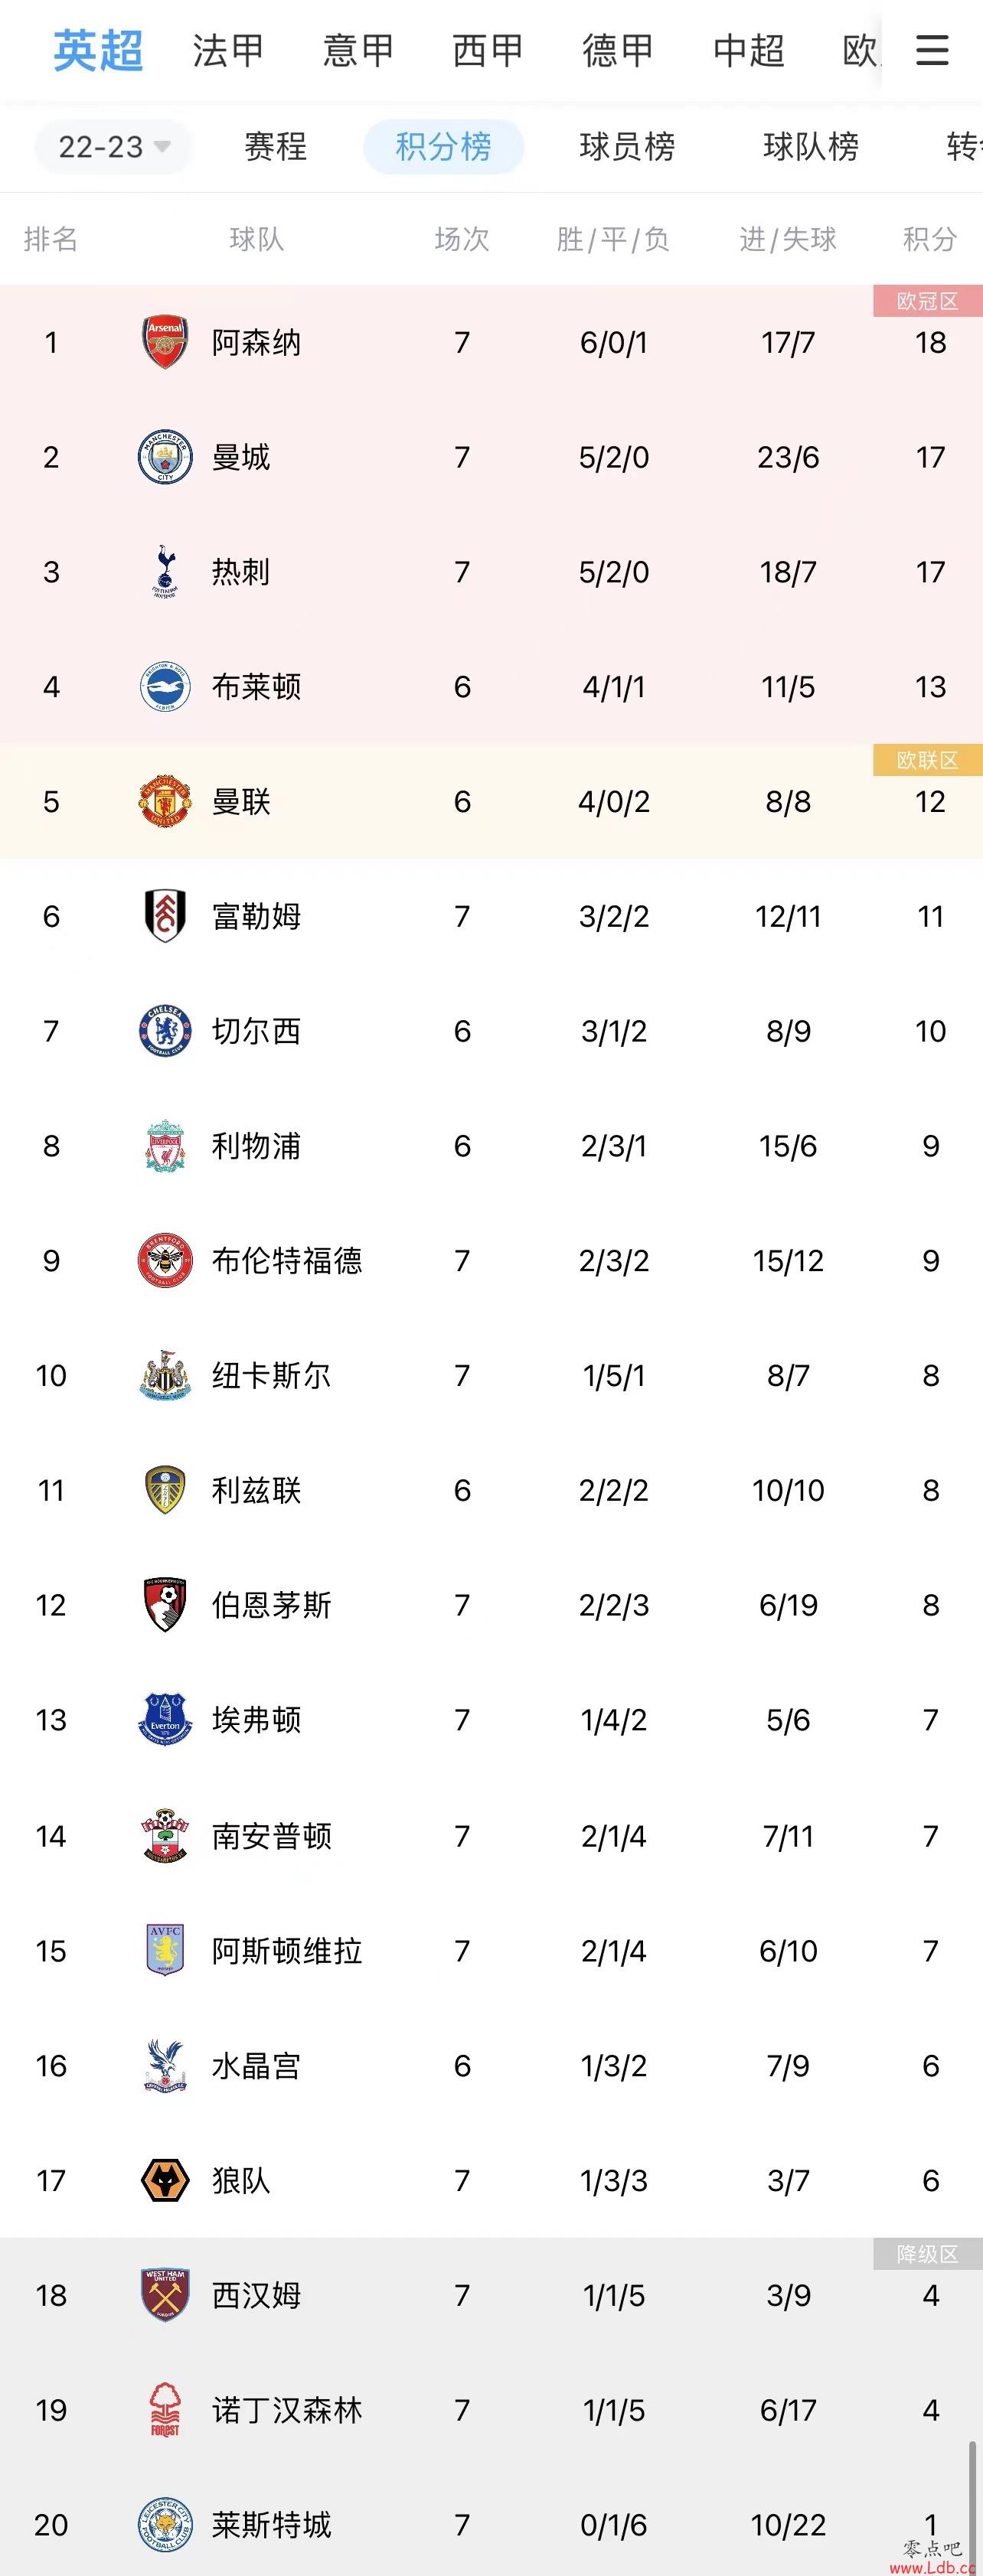
Task: Select the 中超 league tab
Action: click(x=749, y=50)
